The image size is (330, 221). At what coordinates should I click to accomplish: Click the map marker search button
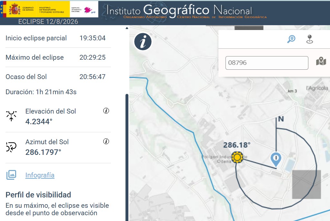click(321, 61)
